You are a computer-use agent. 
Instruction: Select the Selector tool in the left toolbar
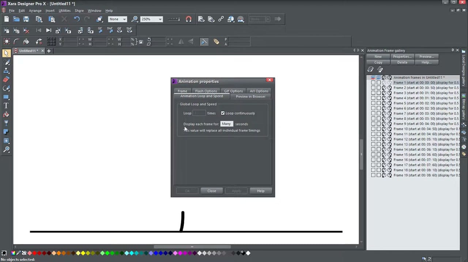(6, 54)
